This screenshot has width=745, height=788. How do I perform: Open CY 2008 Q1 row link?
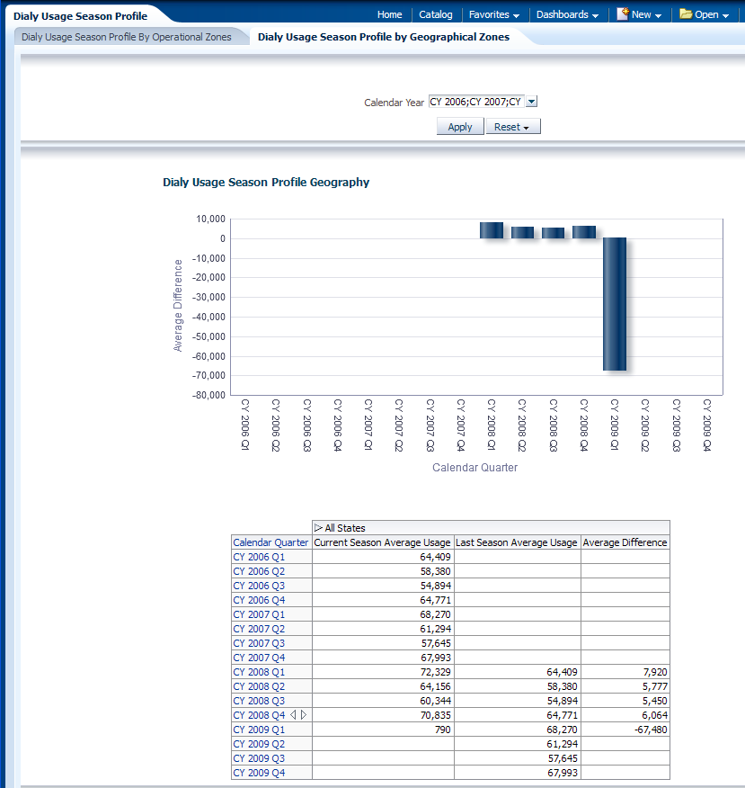point(259,672)
